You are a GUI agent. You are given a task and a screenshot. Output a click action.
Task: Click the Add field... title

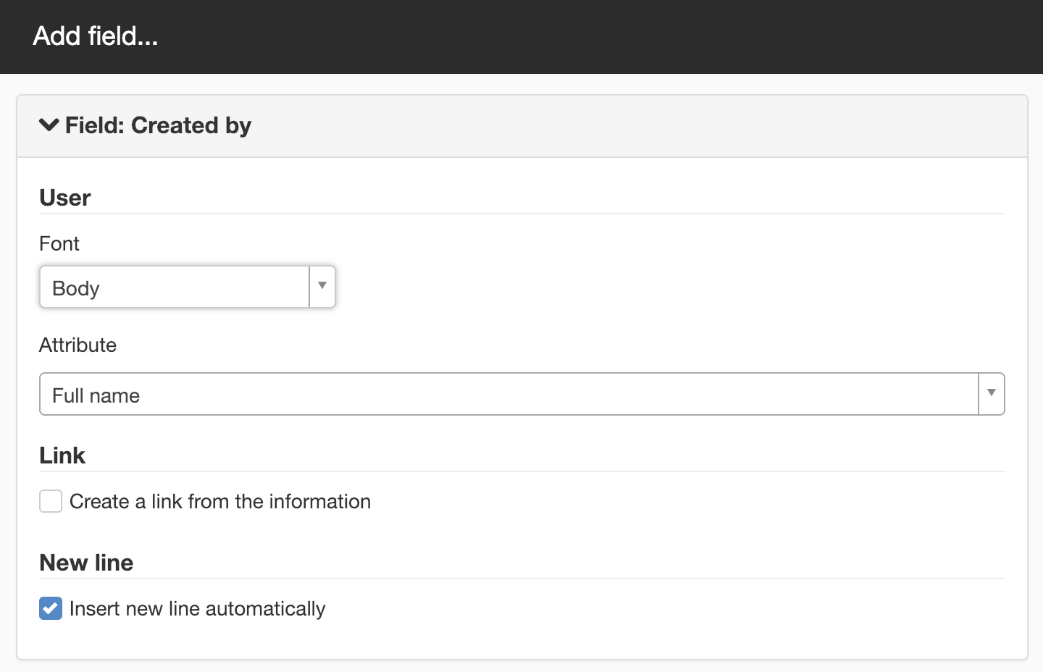point(96,35)
